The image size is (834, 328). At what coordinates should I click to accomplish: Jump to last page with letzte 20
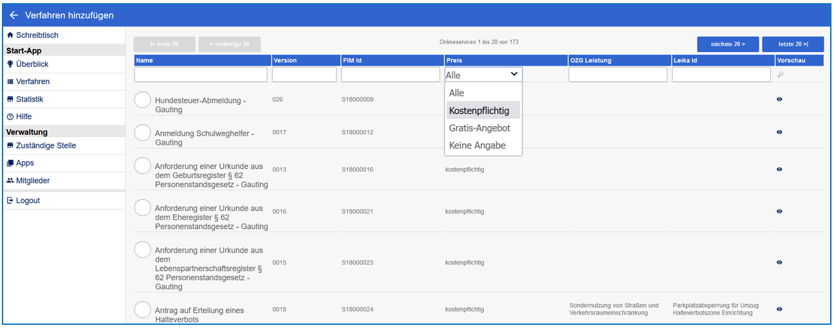pos(792,44)
